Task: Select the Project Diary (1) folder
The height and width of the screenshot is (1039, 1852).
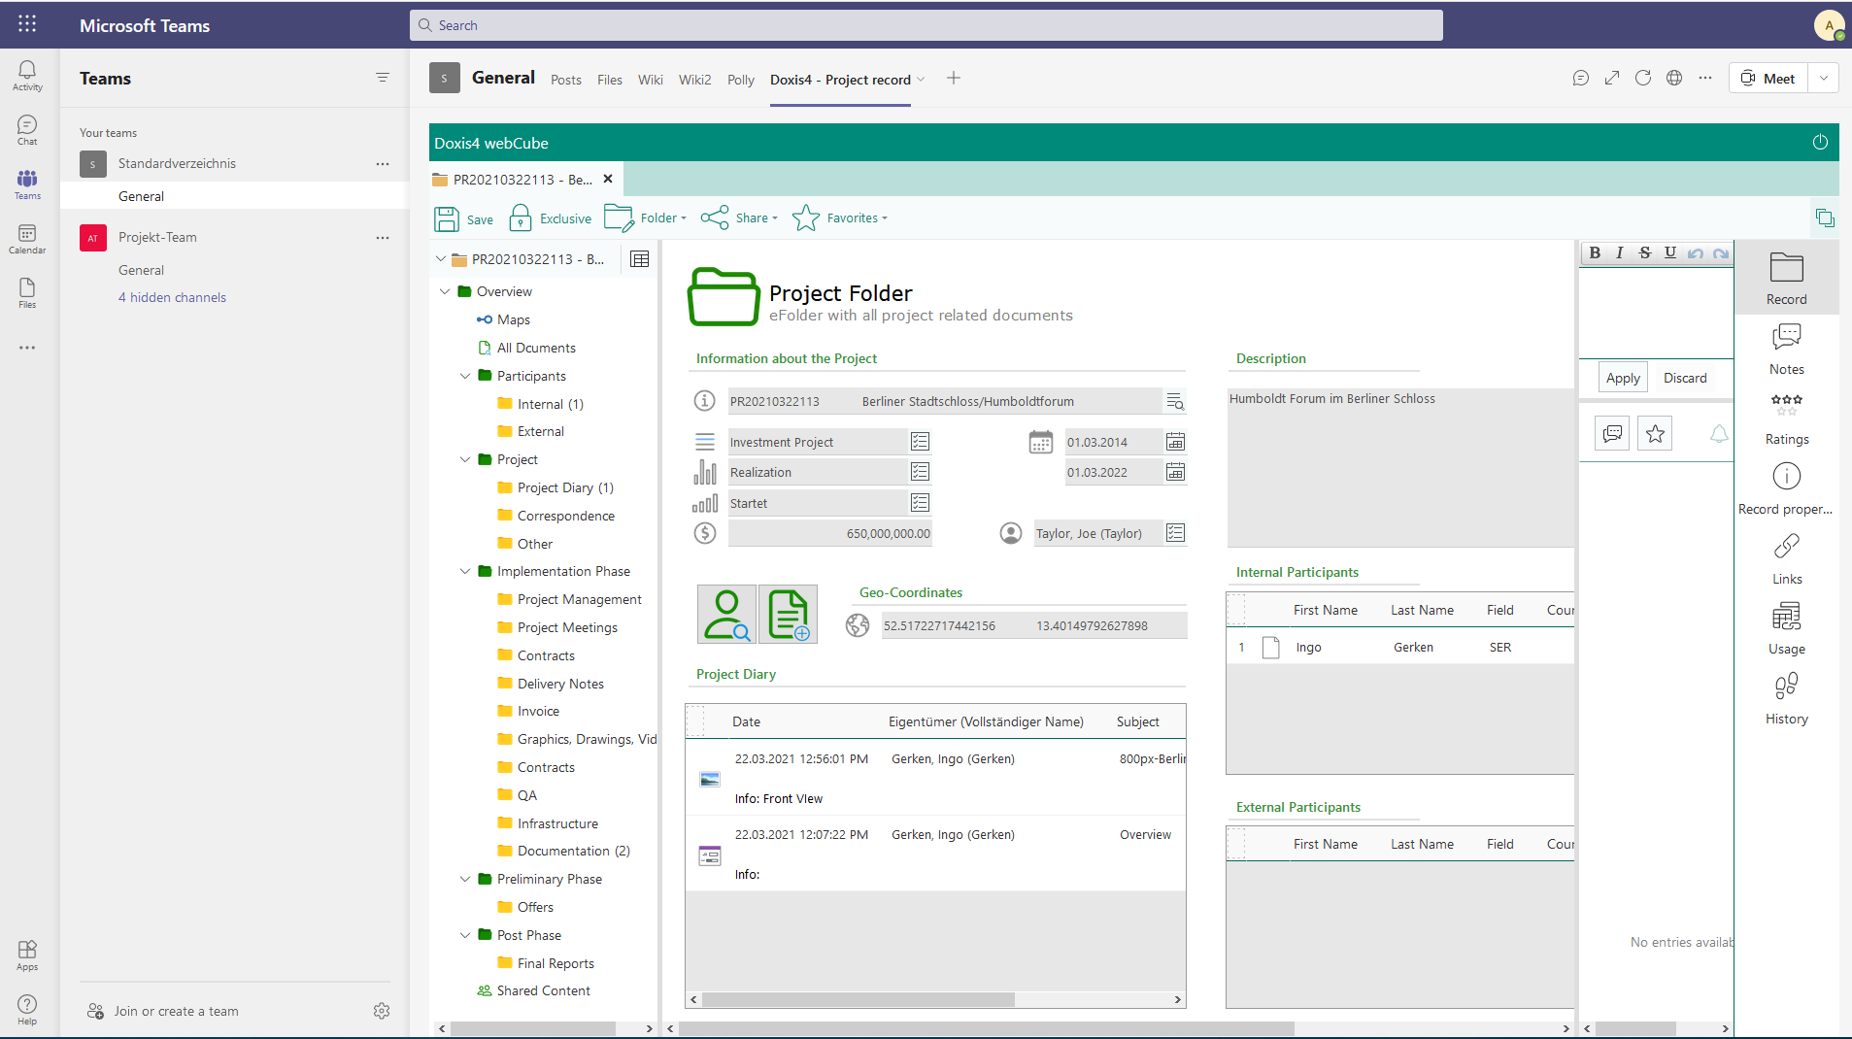Action: tap(556, 487)
